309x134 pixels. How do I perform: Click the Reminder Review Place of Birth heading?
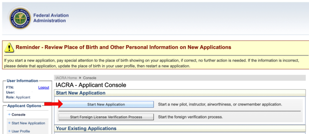point(124,47)
